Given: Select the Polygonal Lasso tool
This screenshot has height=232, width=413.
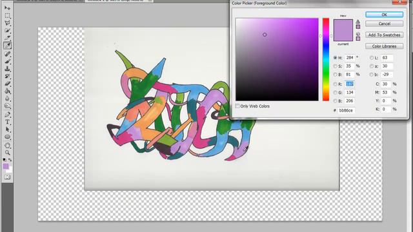Looking at the screenshot, I should 7,23.
